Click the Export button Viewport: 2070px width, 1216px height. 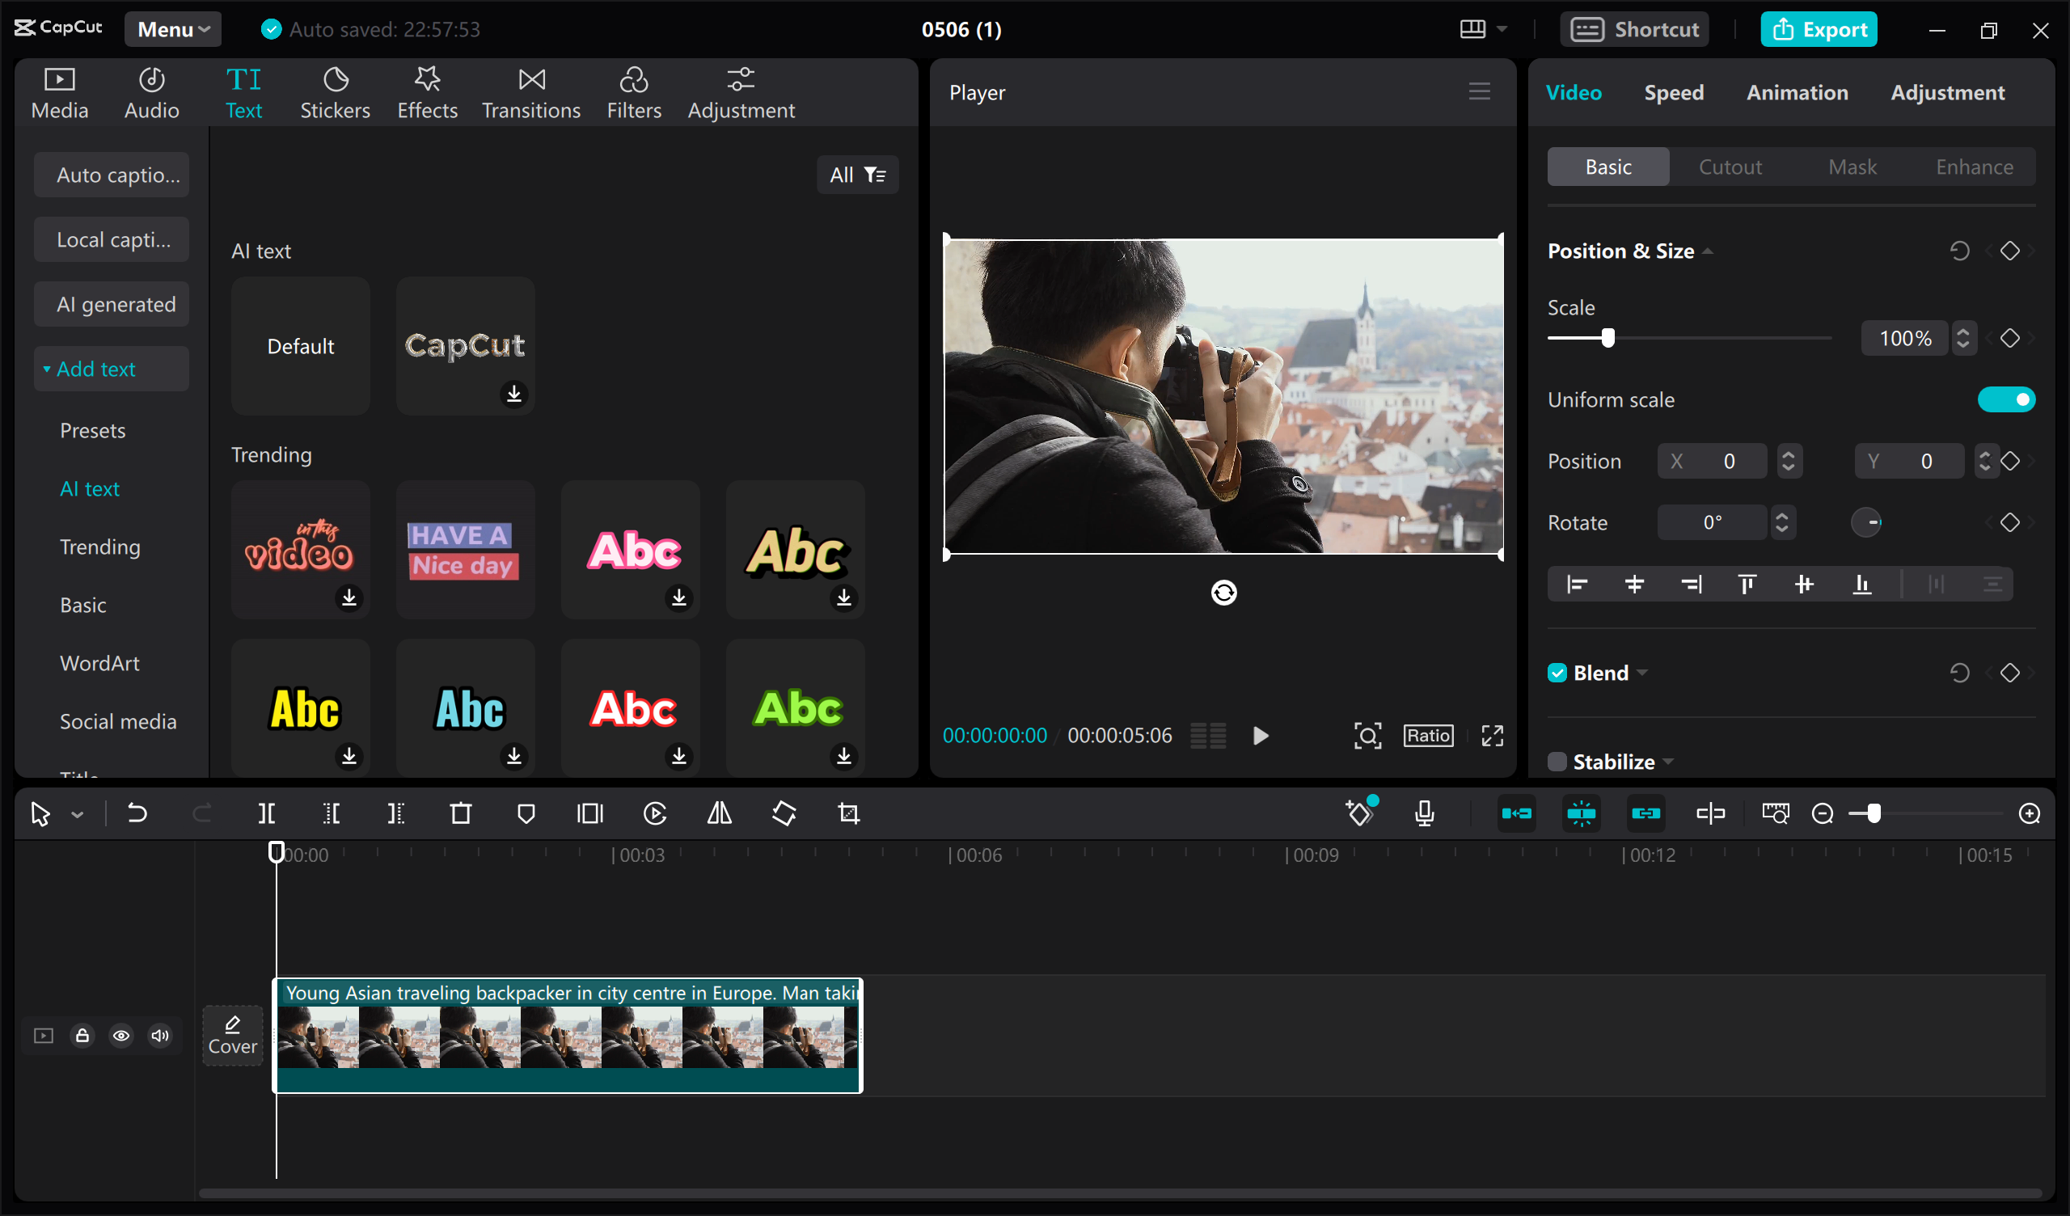click(x=1819, y=29)
